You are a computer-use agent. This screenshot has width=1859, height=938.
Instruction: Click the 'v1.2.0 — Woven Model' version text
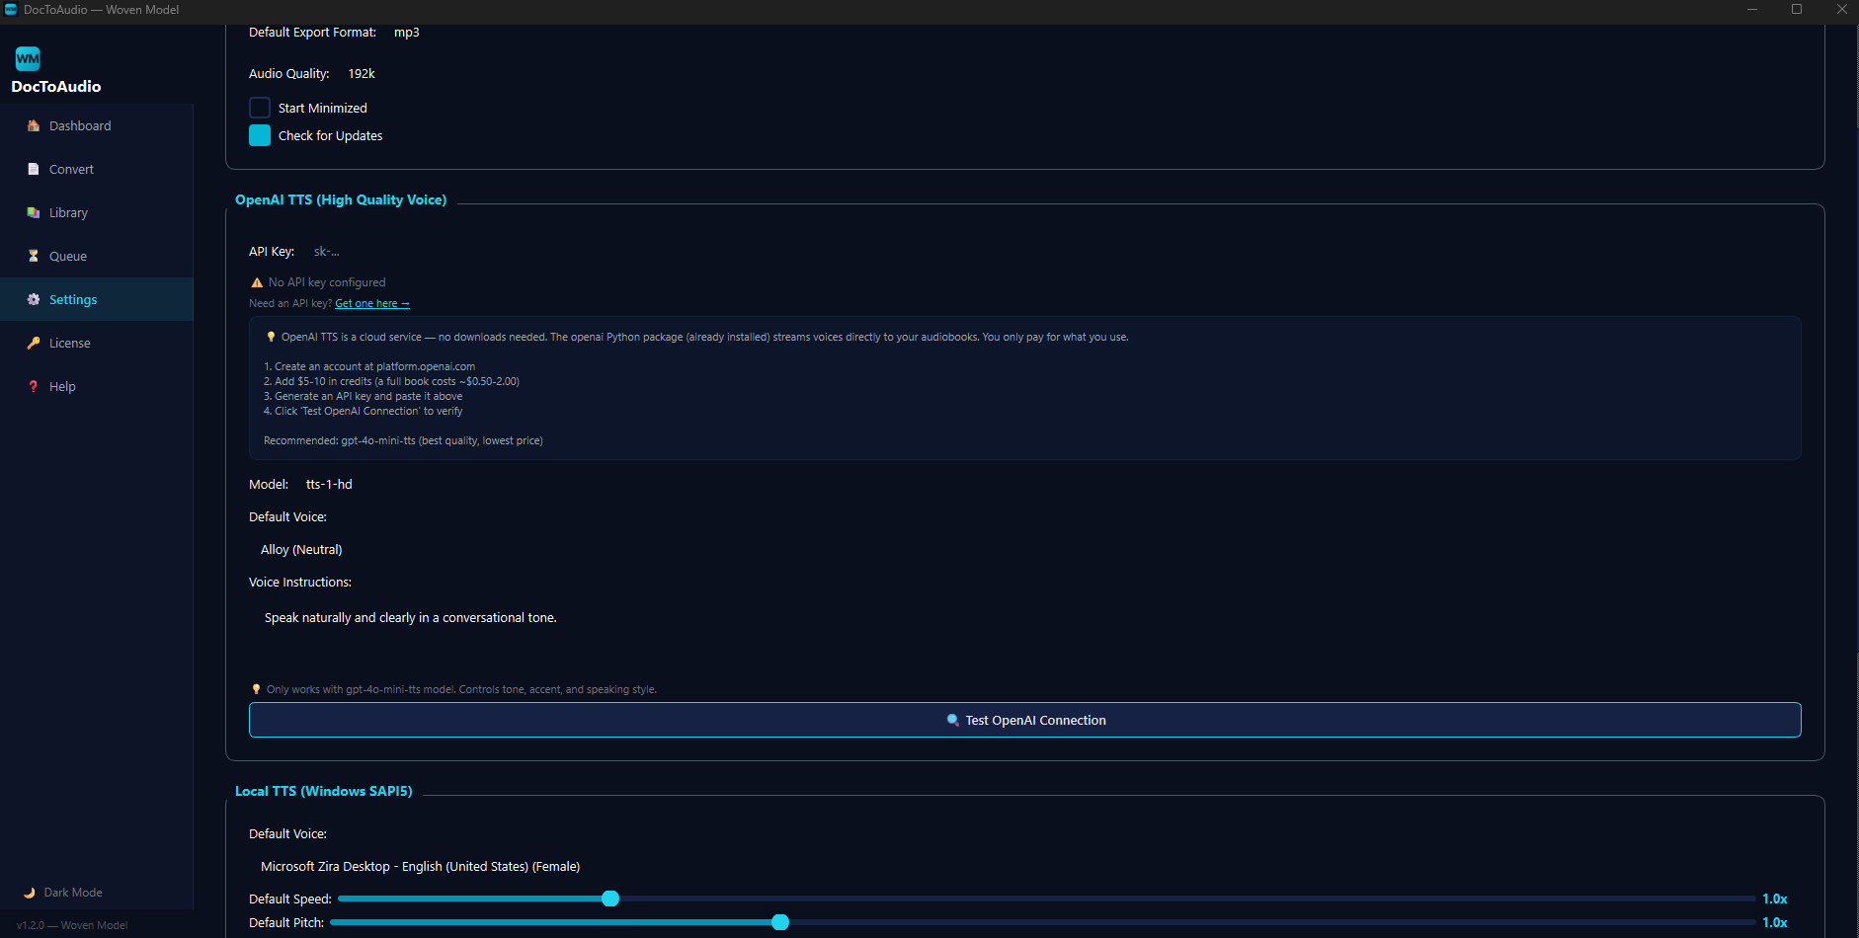pos(72,925)
